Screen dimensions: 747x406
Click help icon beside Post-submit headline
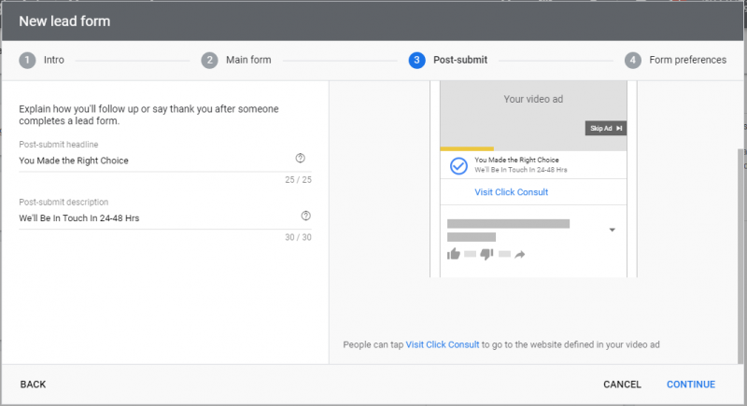coord(300,158)
